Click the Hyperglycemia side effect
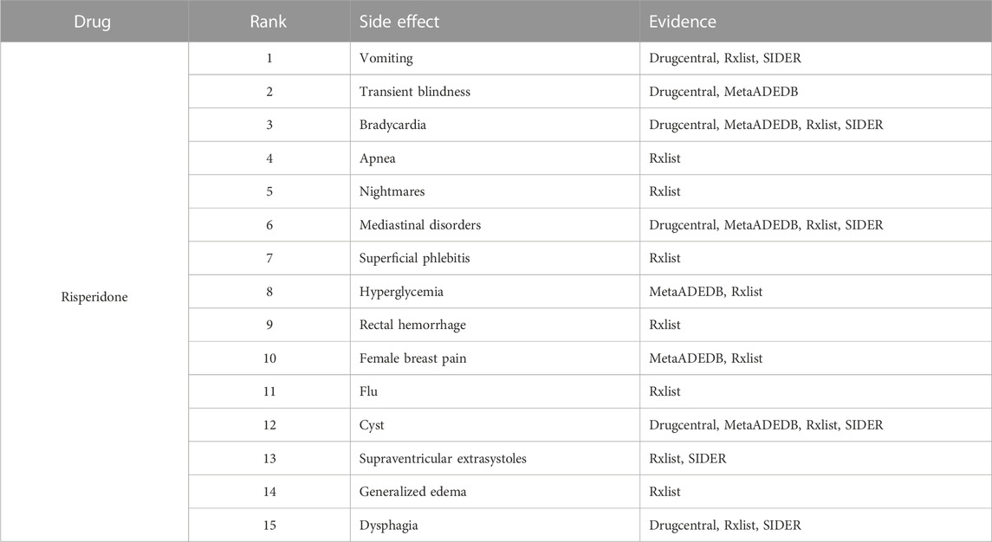The width and height of the screenshot is (992, 542). click(401, 292)
